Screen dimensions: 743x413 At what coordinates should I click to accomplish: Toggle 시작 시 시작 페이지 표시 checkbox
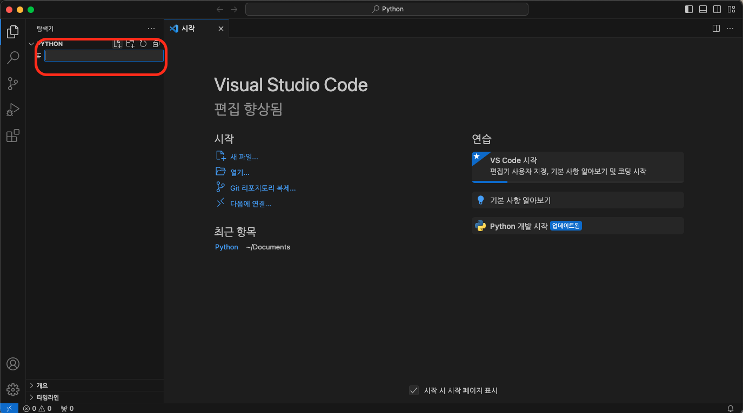click(414, 390)
